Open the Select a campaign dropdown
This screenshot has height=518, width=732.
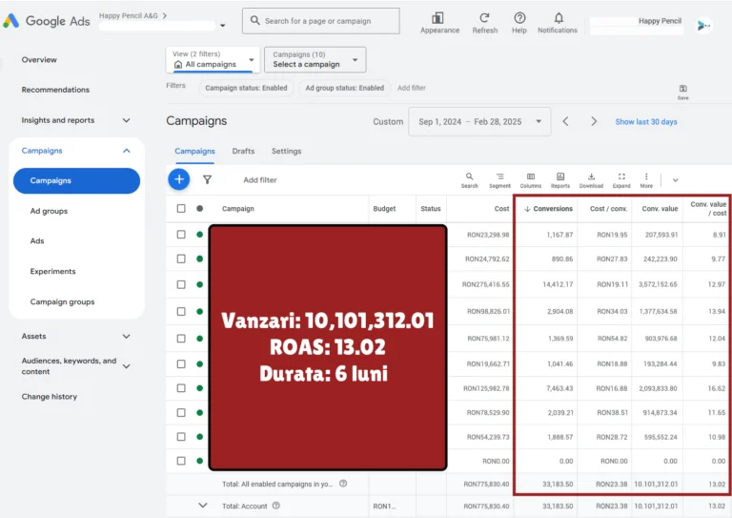(315, 60)
